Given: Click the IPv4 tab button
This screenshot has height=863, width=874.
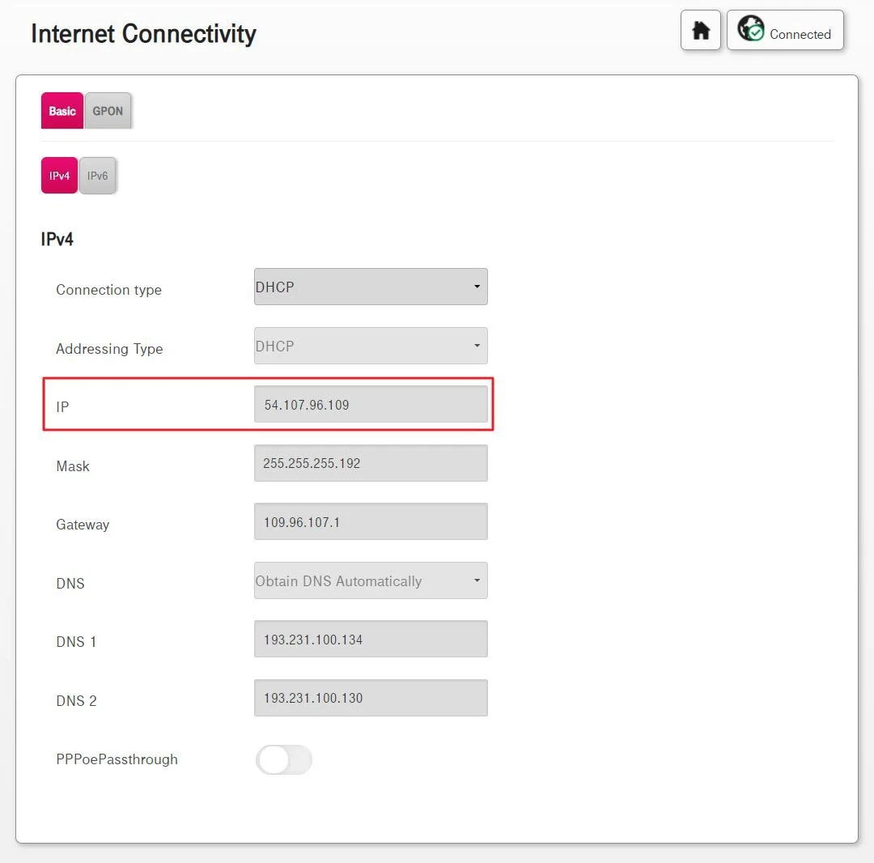Looking at the screenshot, I should (x=58, y=175).
